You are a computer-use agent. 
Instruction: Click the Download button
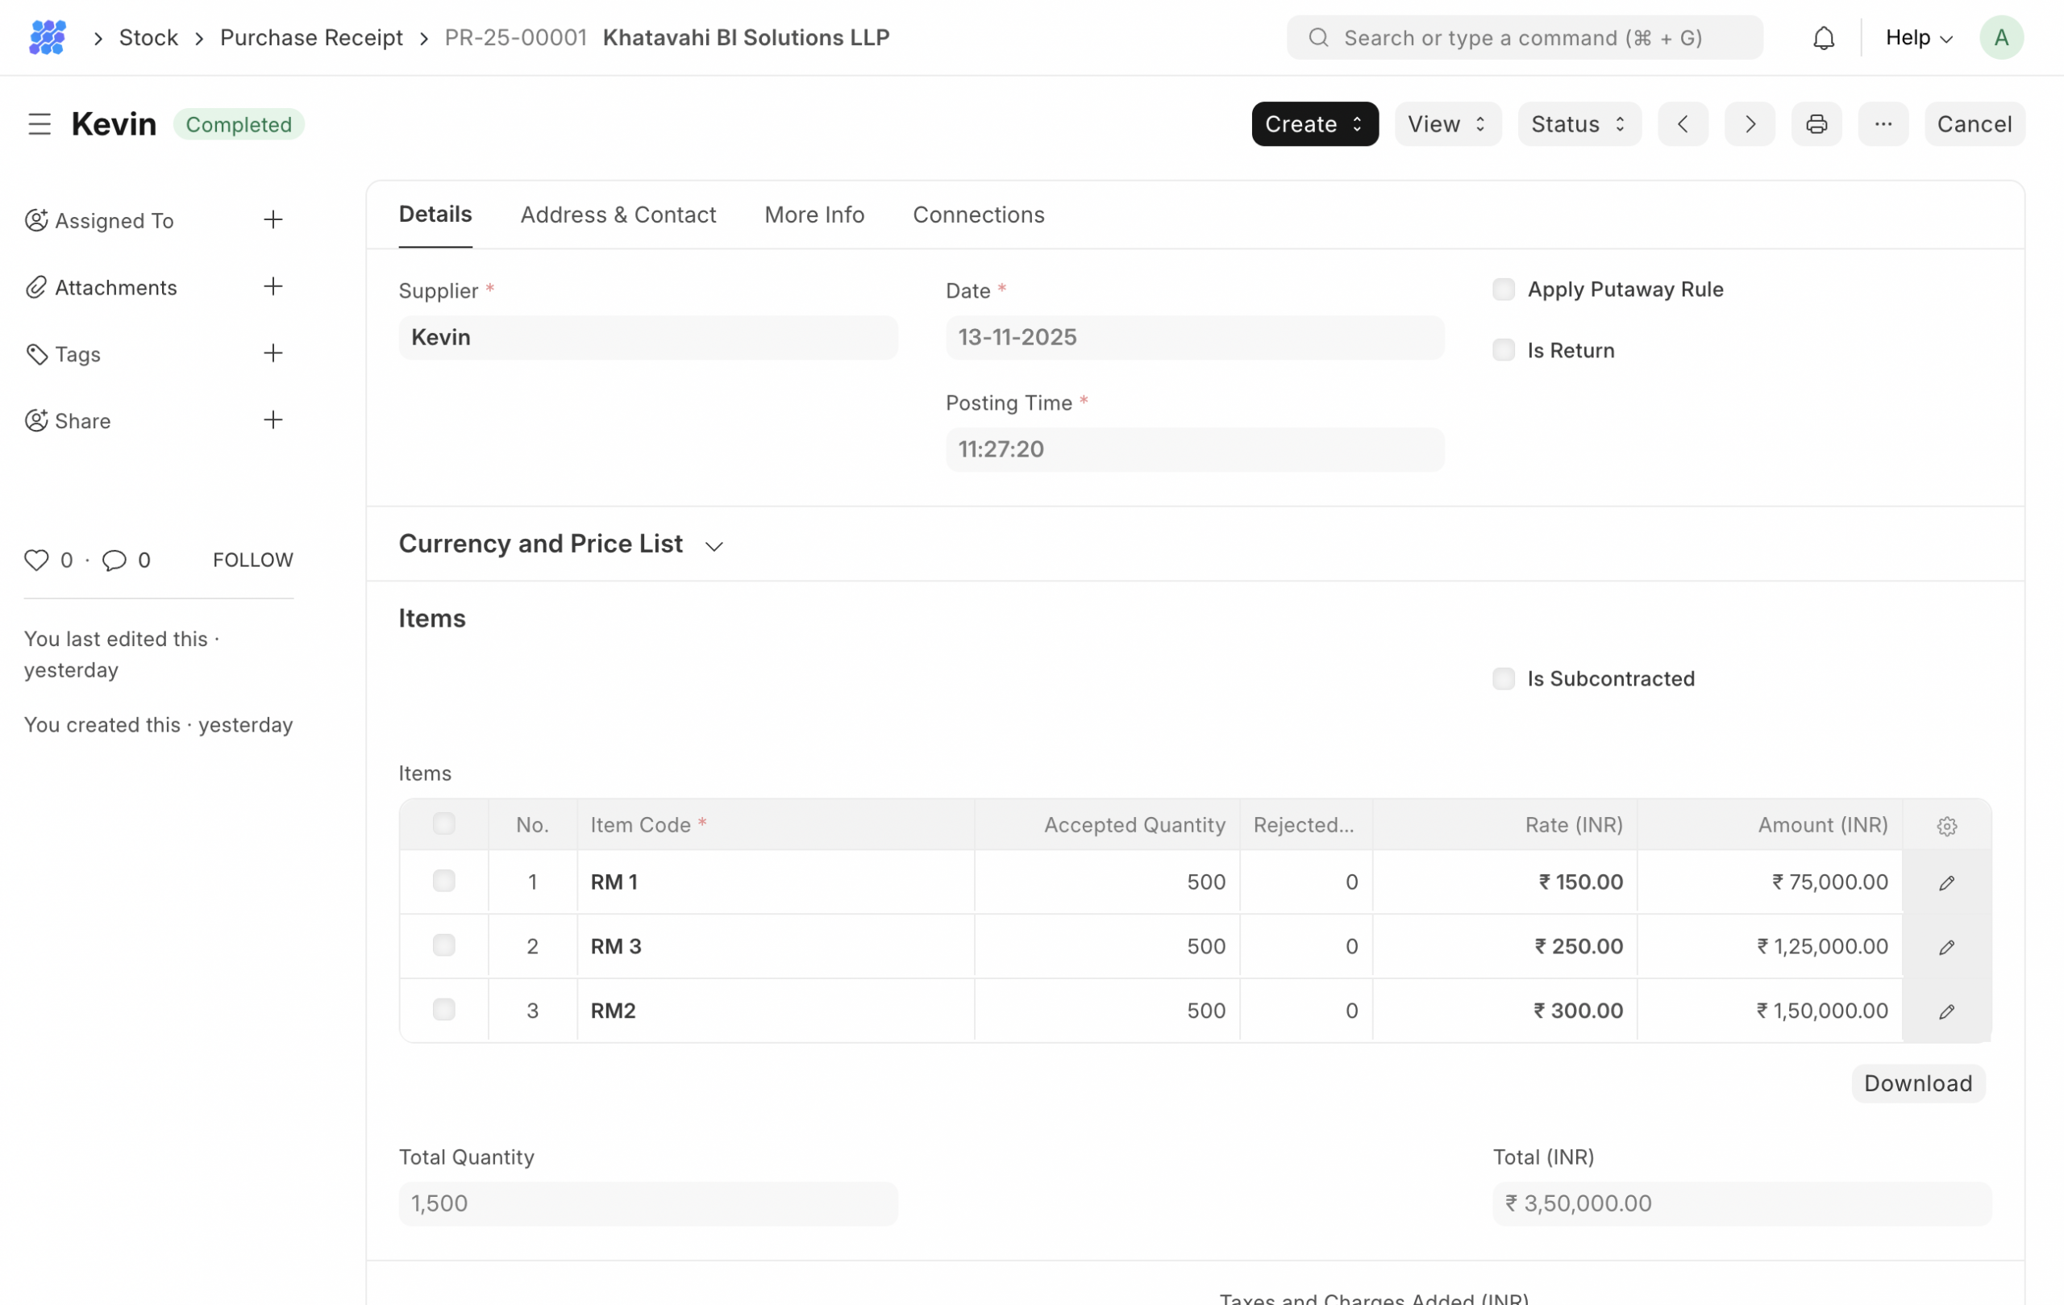pyautogui.click(x=1917, y=1083)
